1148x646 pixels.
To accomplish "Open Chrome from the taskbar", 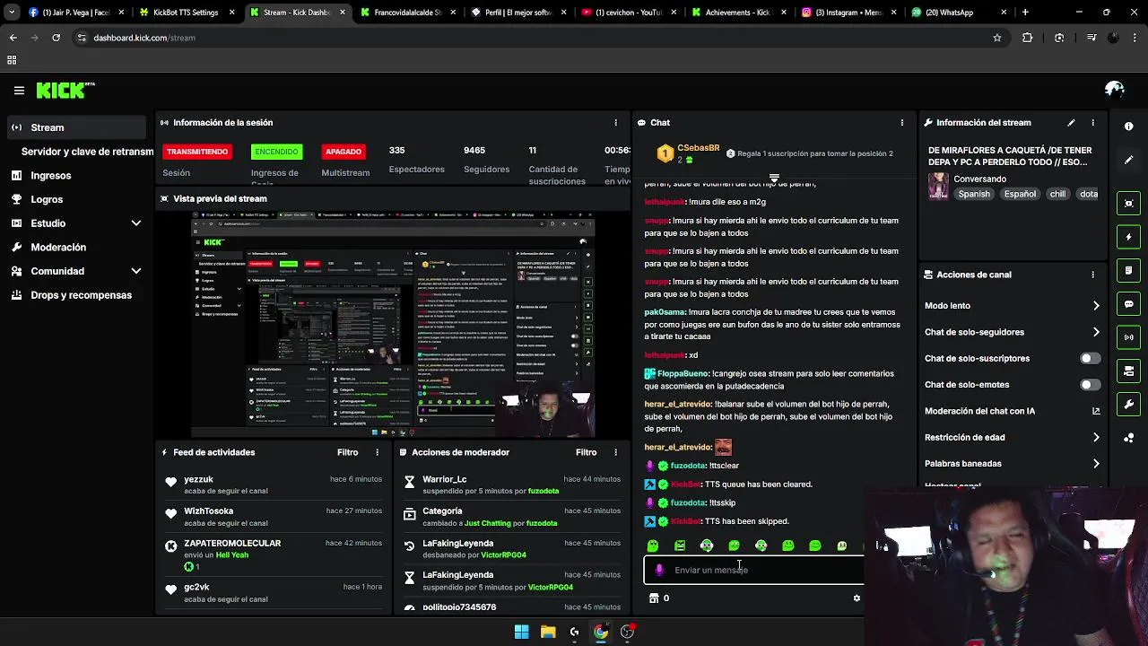I will pyautogui.click(x=601, y=632).
